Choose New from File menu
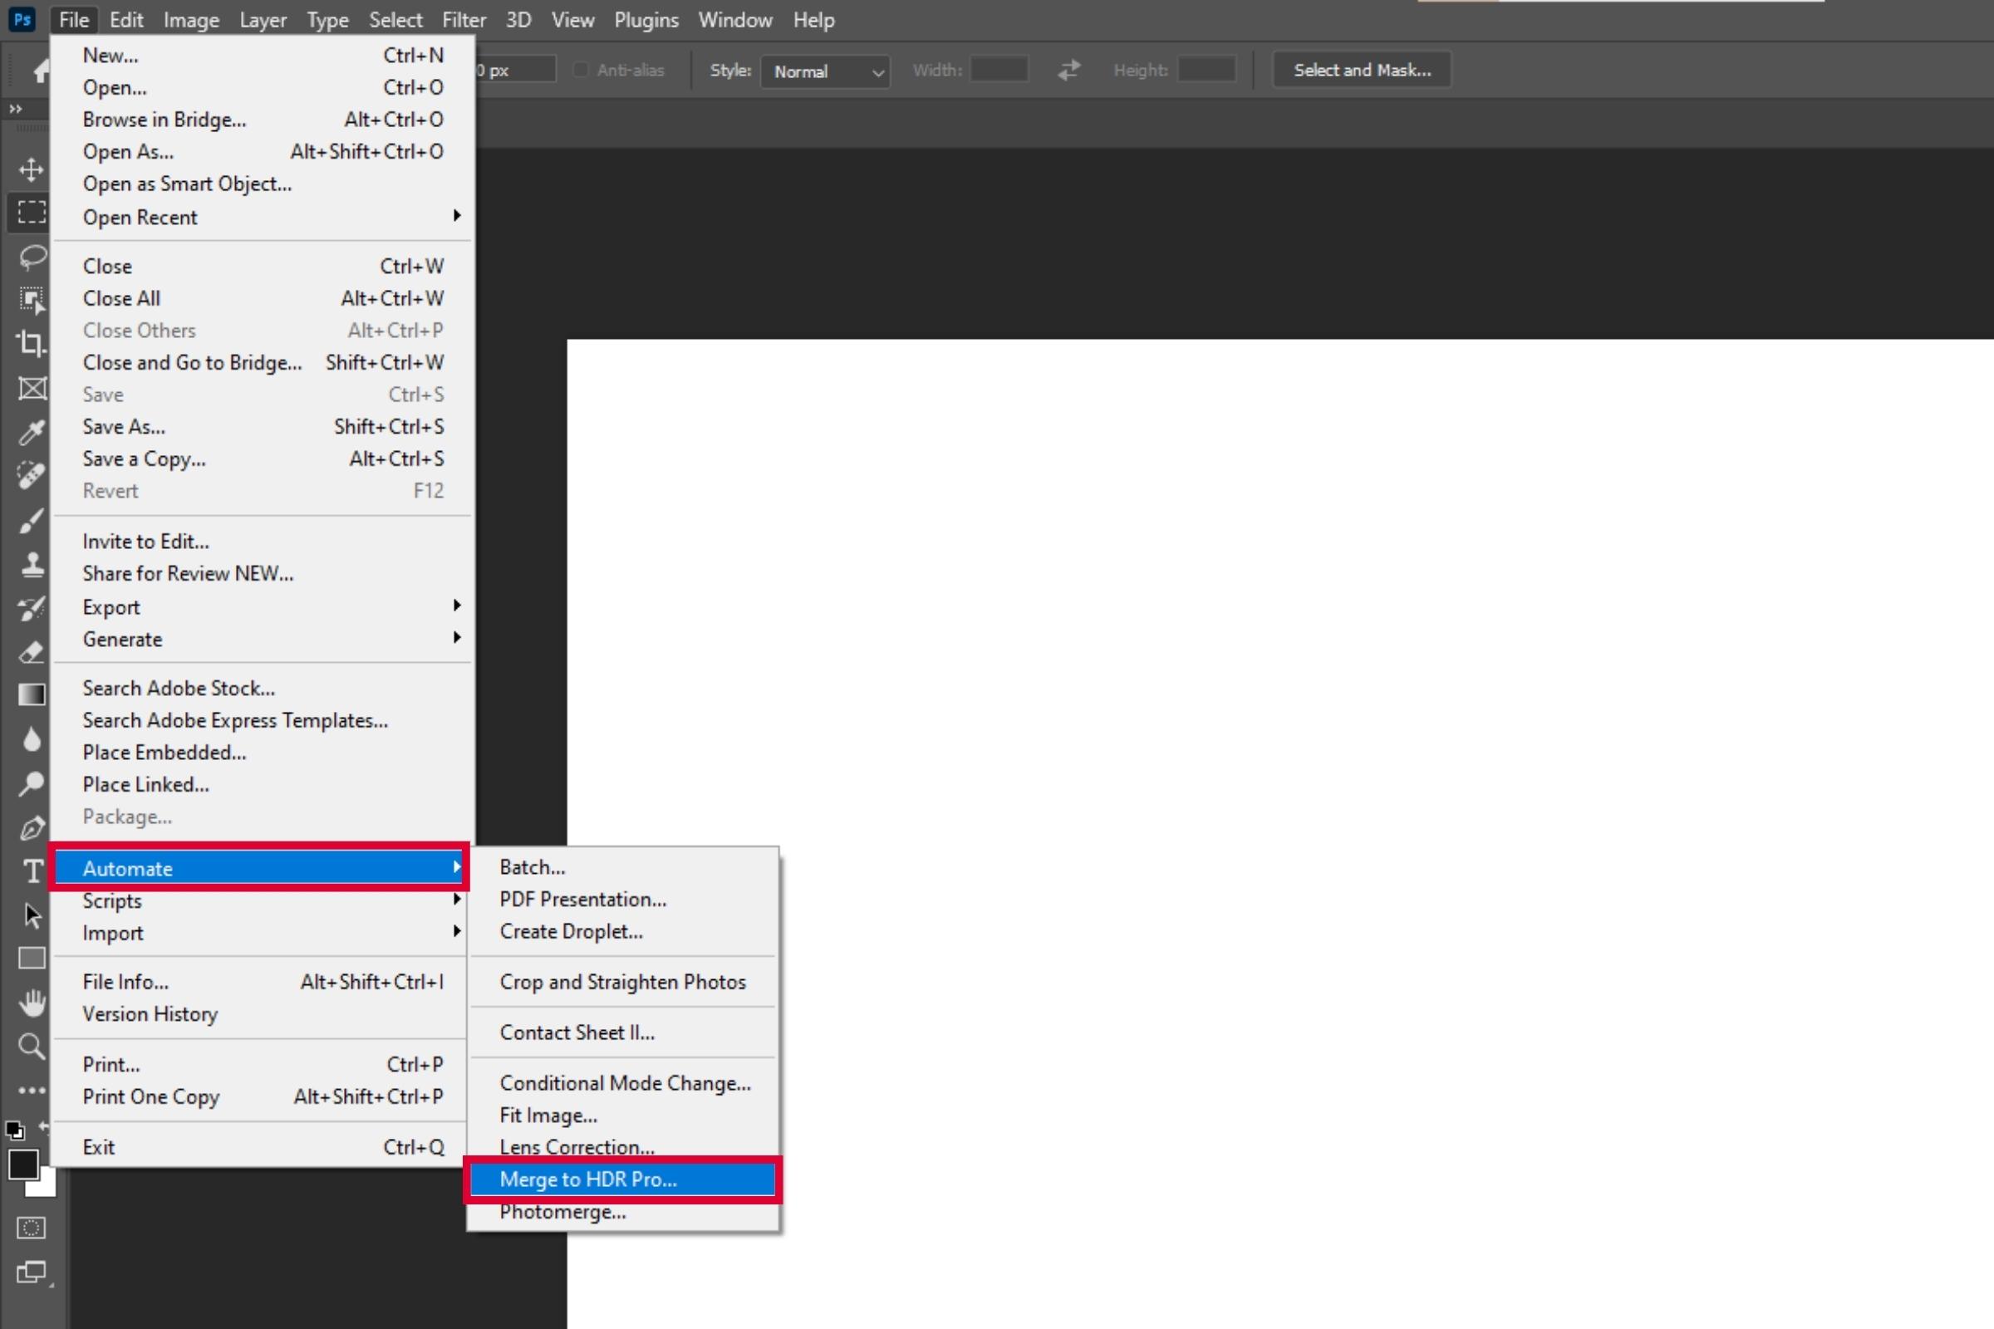 coord(263,55)
